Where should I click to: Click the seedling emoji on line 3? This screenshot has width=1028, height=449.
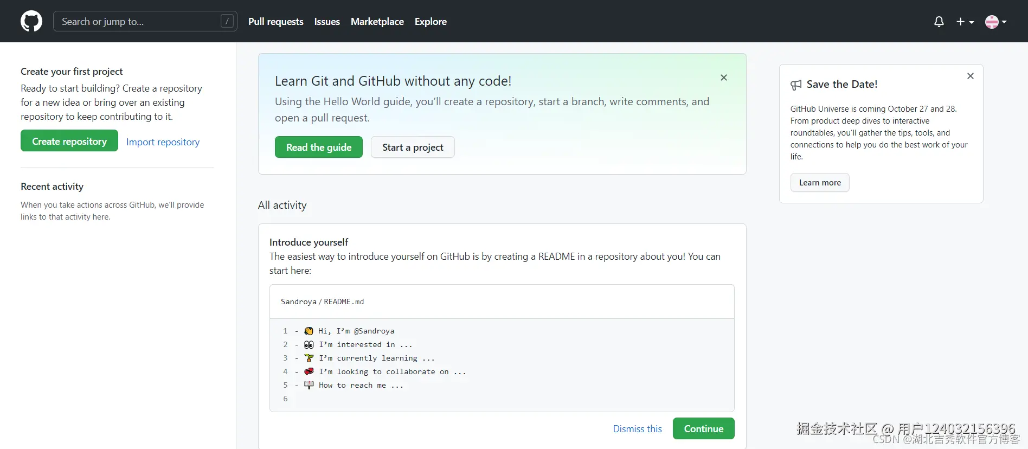pos(309,358)
